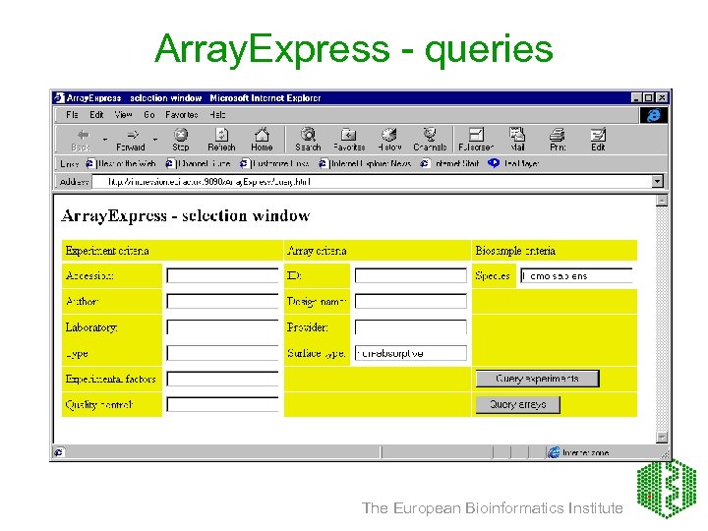
Task: Open the Best of the Web link
Action: pyautogui.click(x=121, y=163)
